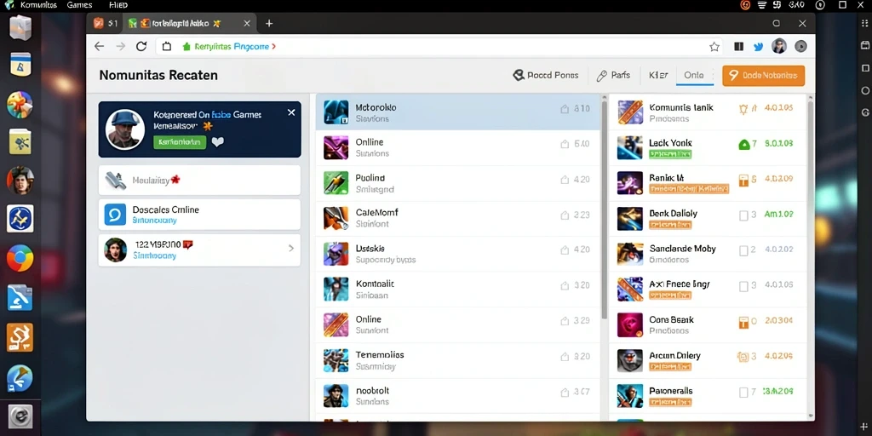Viewport: 872px width, 436px height.
Task: Check the box in the Paronералls row
Action: [x=743, y=393]
